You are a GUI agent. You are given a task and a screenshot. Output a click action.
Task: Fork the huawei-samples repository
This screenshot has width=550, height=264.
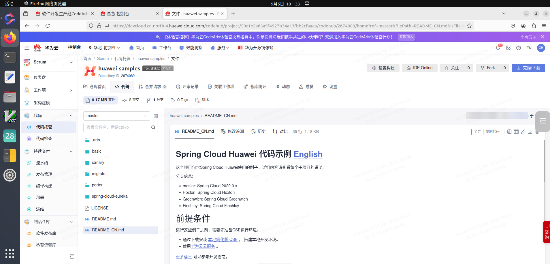point(488,68)
